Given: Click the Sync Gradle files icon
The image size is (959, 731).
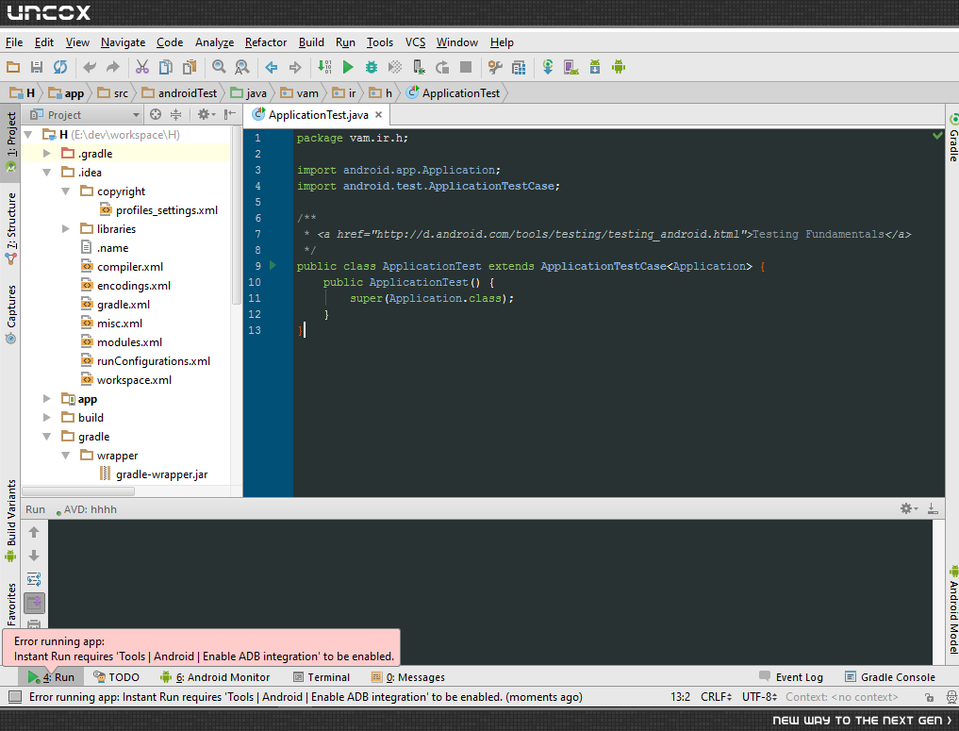Looking at the screenshot, I should click(x=548, y=67).
